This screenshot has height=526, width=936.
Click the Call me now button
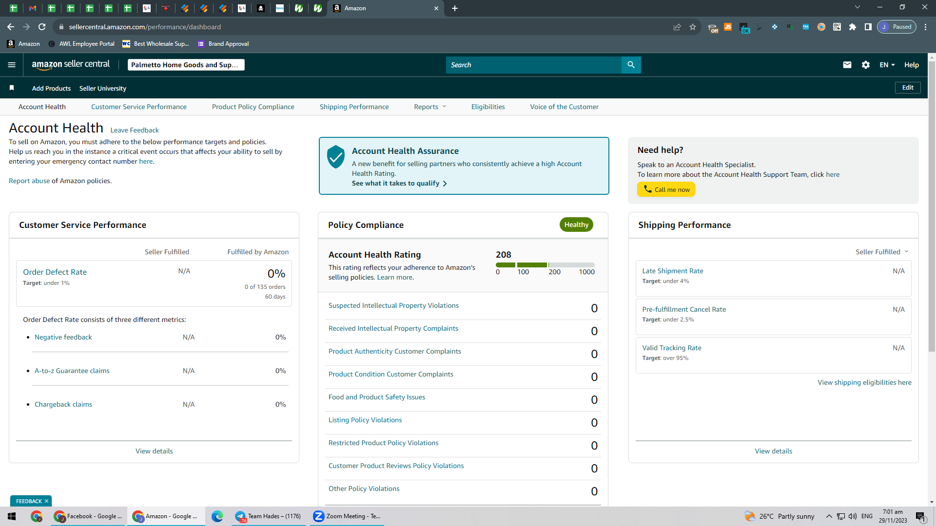pos(666,189)
